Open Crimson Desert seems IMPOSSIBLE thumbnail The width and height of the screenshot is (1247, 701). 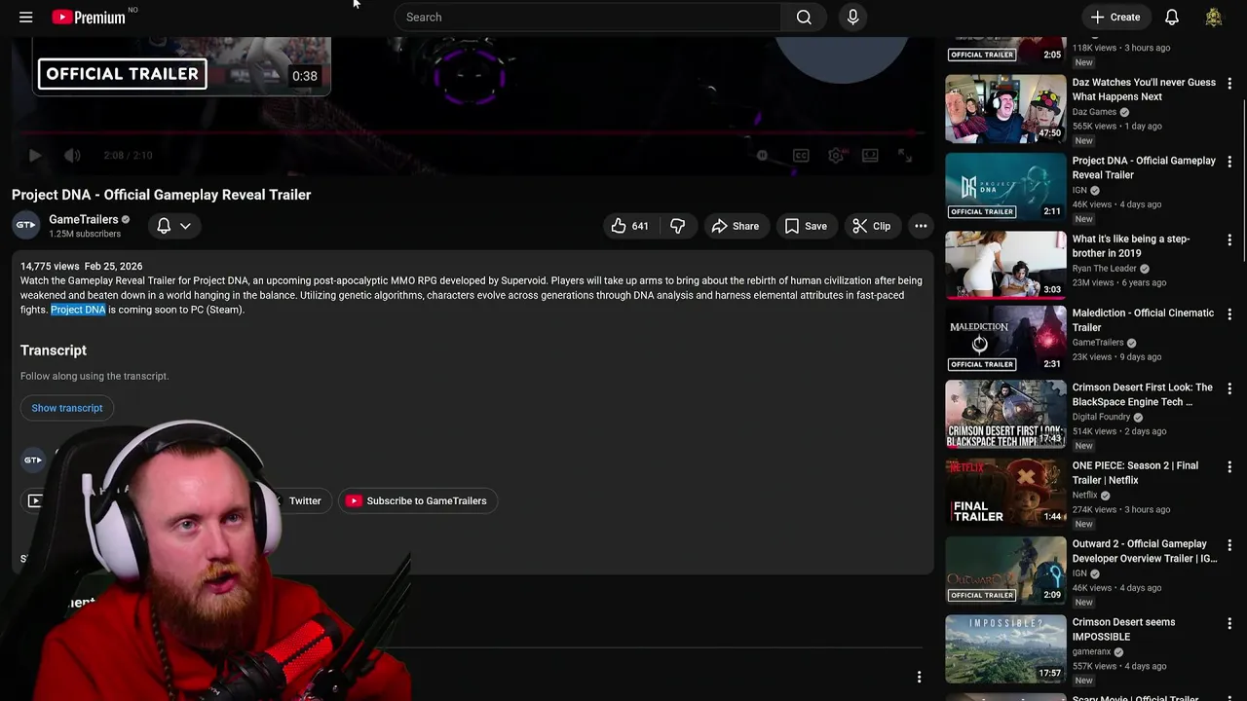[x=1005, y=648]
